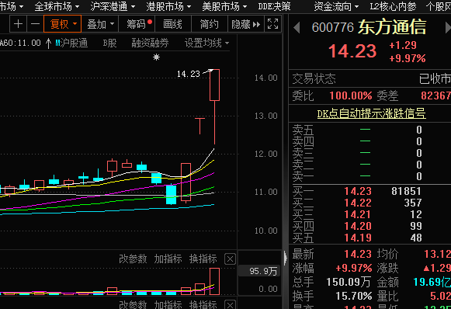Open the 复权 adjustment dropdown
The image size is (451, 309).
coord(63,24)
